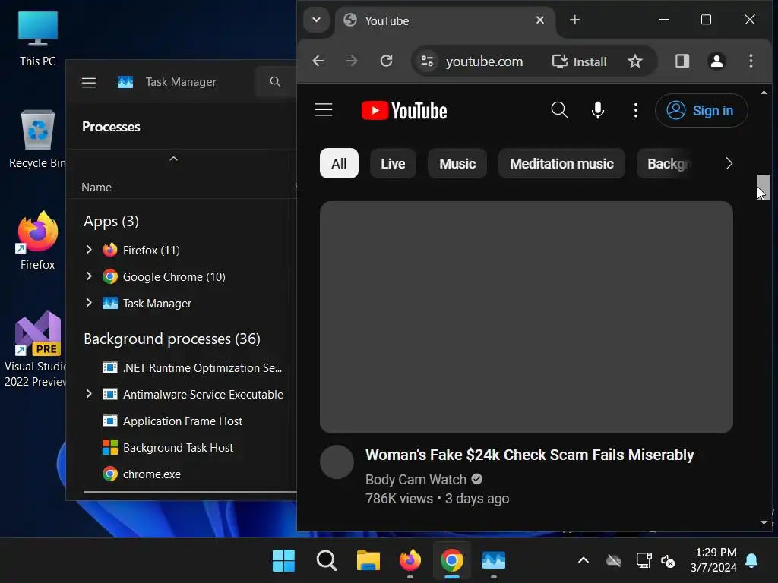Open YouTube settings three-dot menu
This screenshot has width=778, height=583.
[x=636, y=110]
